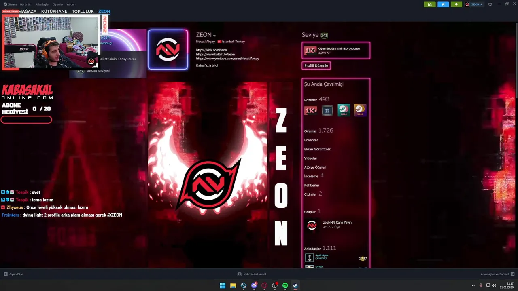Switch to Big Picture mode icon
The height and width of the screenshot is (291, 518).
[490, 4]
